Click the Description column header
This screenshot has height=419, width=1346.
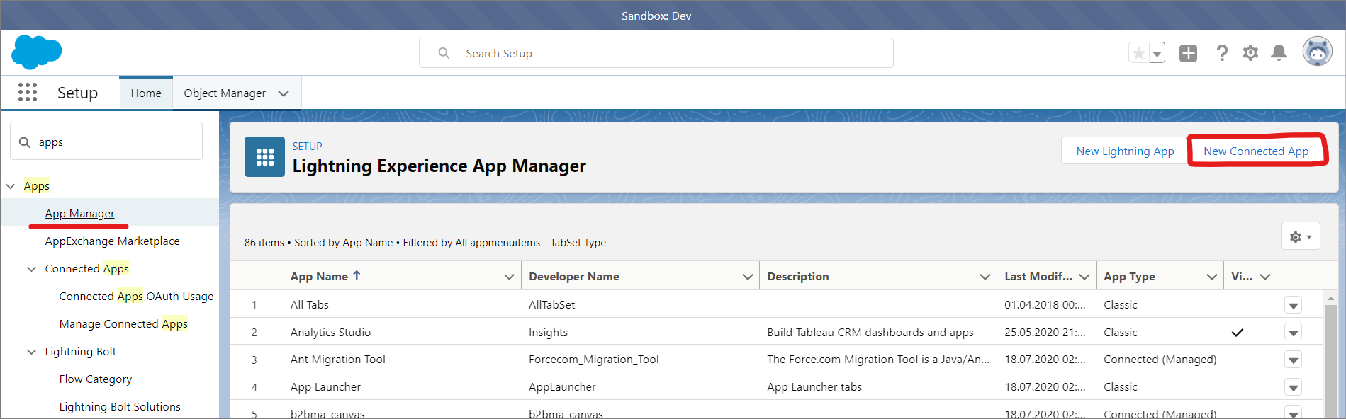pos(798,276)
